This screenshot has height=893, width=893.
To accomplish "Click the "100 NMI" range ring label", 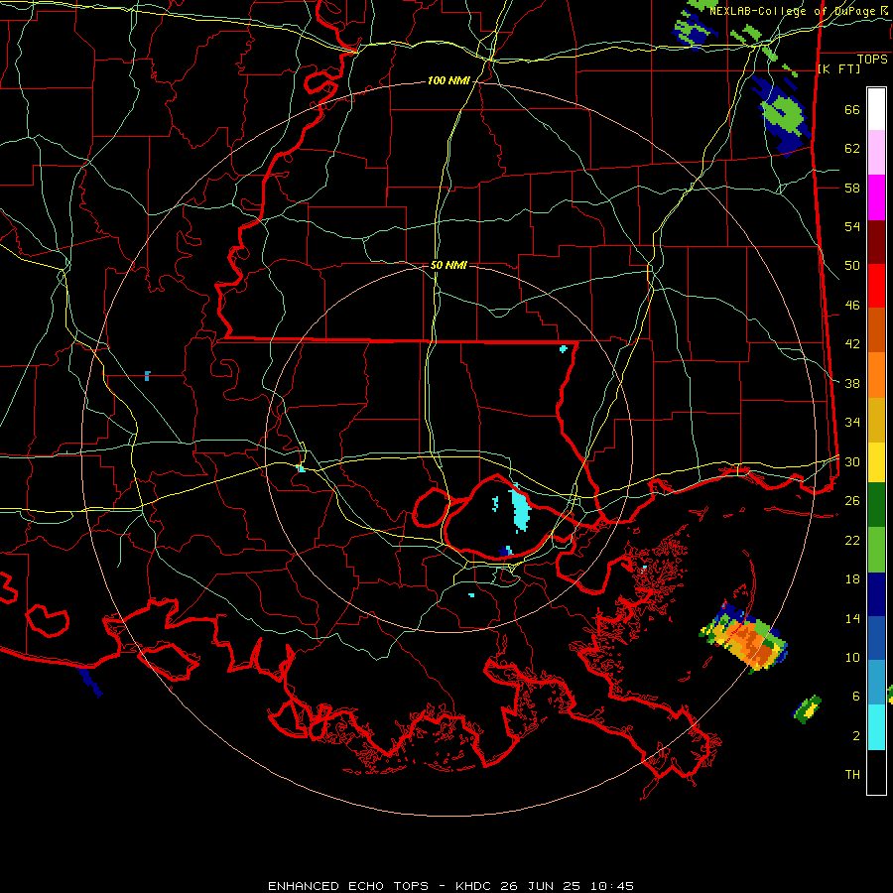I will (x=448, y=81).
